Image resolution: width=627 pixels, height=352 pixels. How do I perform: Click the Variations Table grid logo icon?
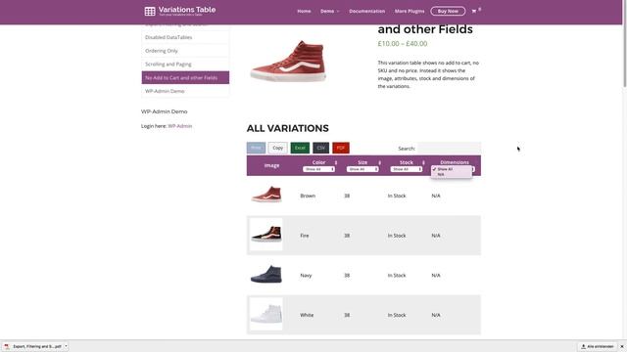(150, 11)
